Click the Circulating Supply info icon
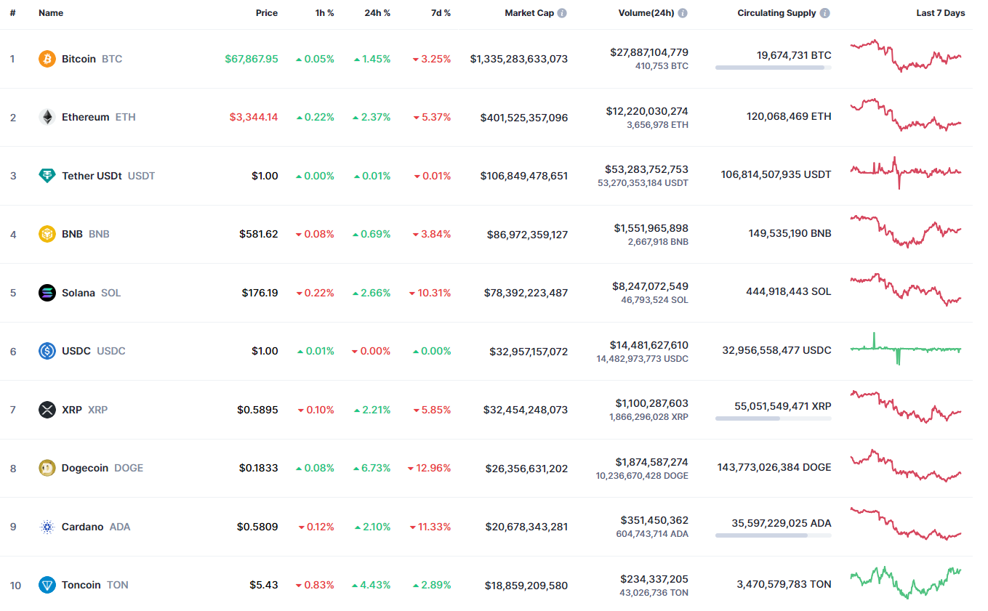This screenshot has width=988, height=611. [x=824, y=13]
